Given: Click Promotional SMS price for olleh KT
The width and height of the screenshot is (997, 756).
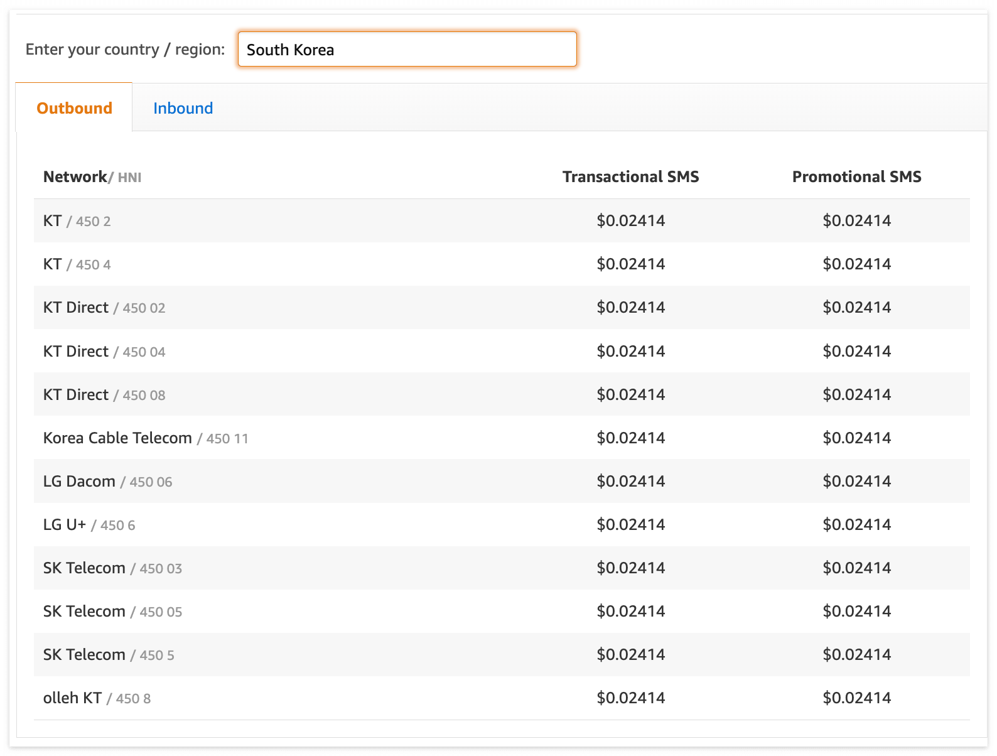Looking at the screenshot, I should [x=856, y=698].
